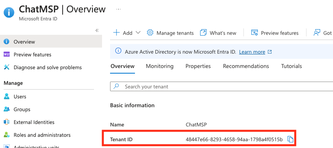Click the External Identities icon
This screenshot has width=333, height=148.
pos(6,122)
